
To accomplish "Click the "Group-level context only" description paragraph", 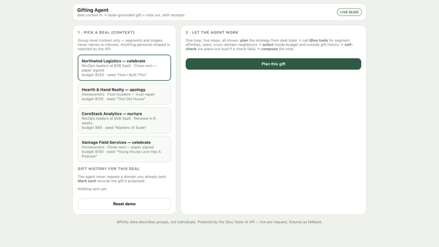I will pyautogui.click(x=124, y=45).
